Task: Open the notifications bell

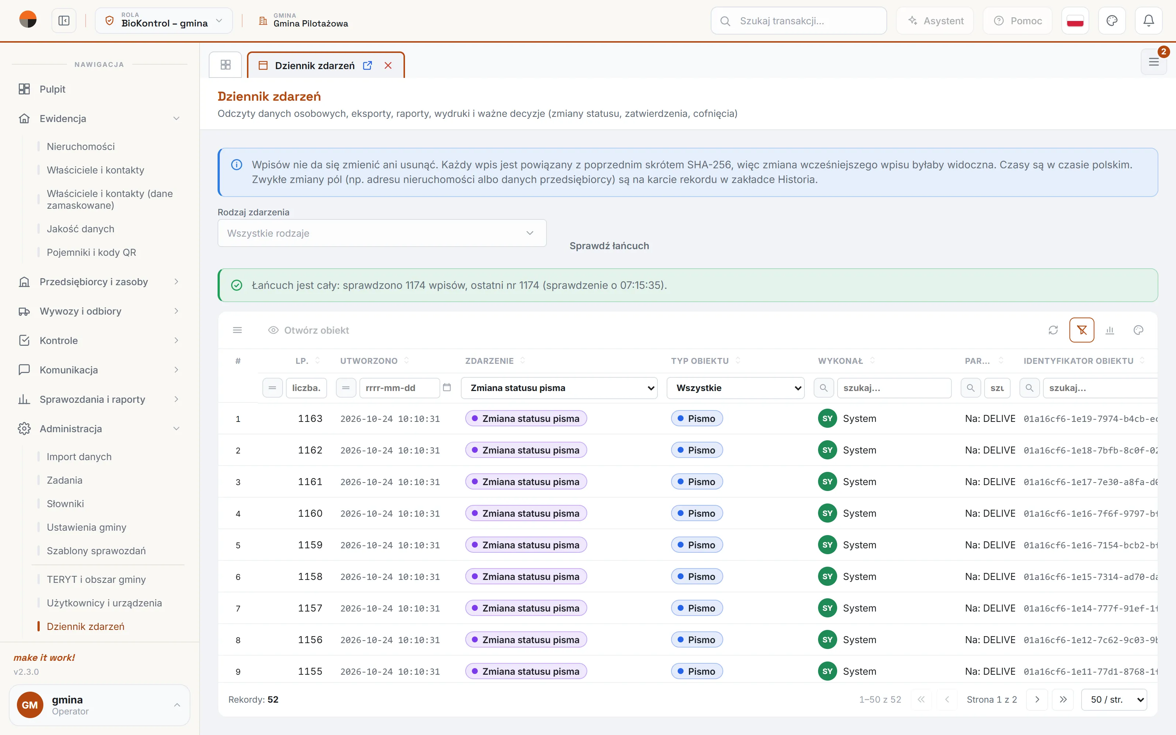Action: 1148,21
